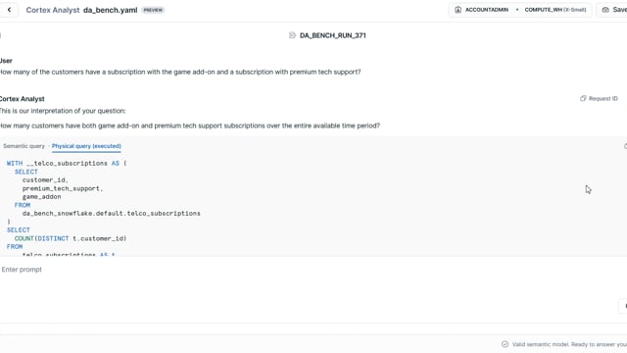Click the send button beside the prompt box
Viewport: 627px width, 353px height.
pyautogui.click(x=624, y=306)
